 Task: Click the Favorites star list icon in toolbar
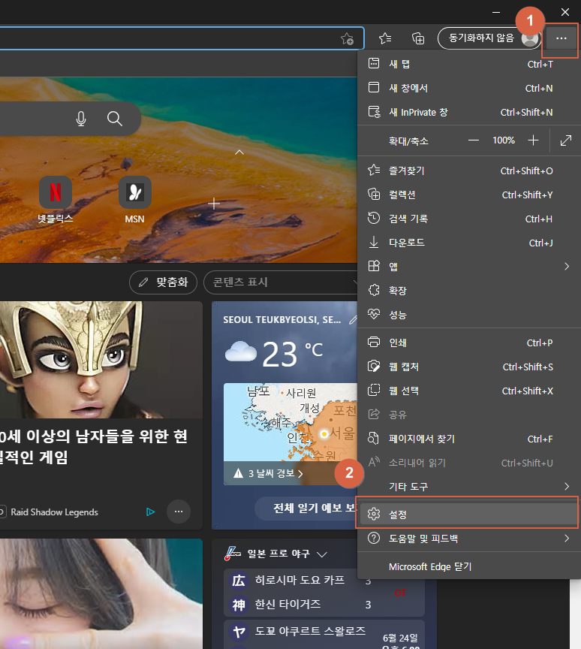(385, 38)
